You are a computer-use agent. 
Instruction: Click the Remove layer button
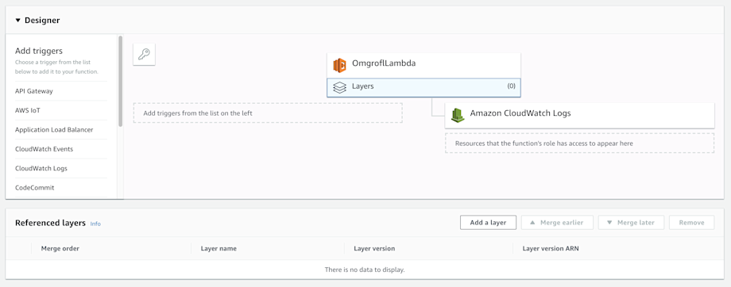click(691, 222)
